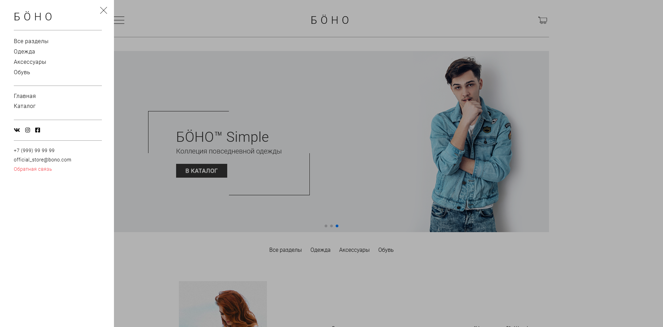Click the centered БÖНО header logo
The height and width of the screenshot is (327, 663).
point(330,20)
